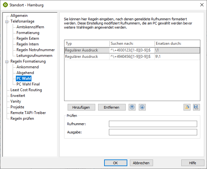Image resolution: width=207 pixels, height=169 pixels.
Task: Click Hinzufügen to add a rule
Action: [81, 107]
